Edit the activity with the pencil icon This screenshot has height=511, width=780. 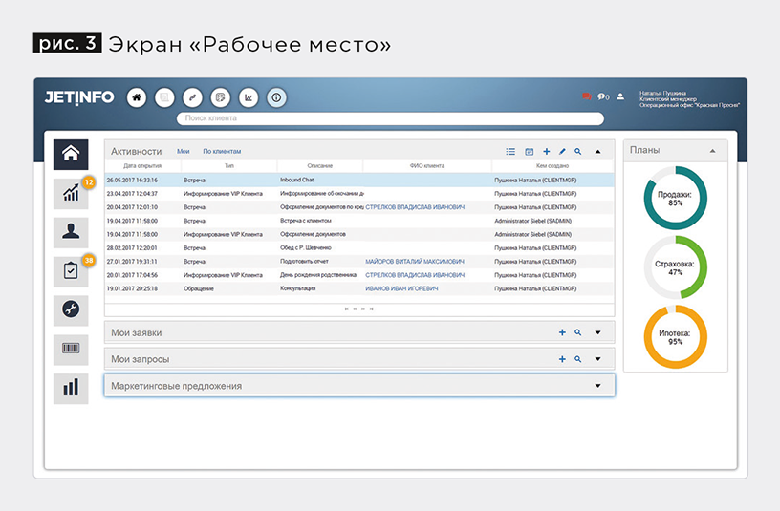point(562,151)
